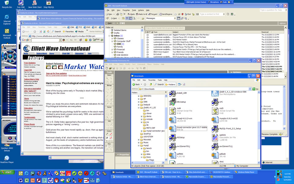Open Microsoft Word from quick launch
294x184 pixels.
[x=21, y=180]
